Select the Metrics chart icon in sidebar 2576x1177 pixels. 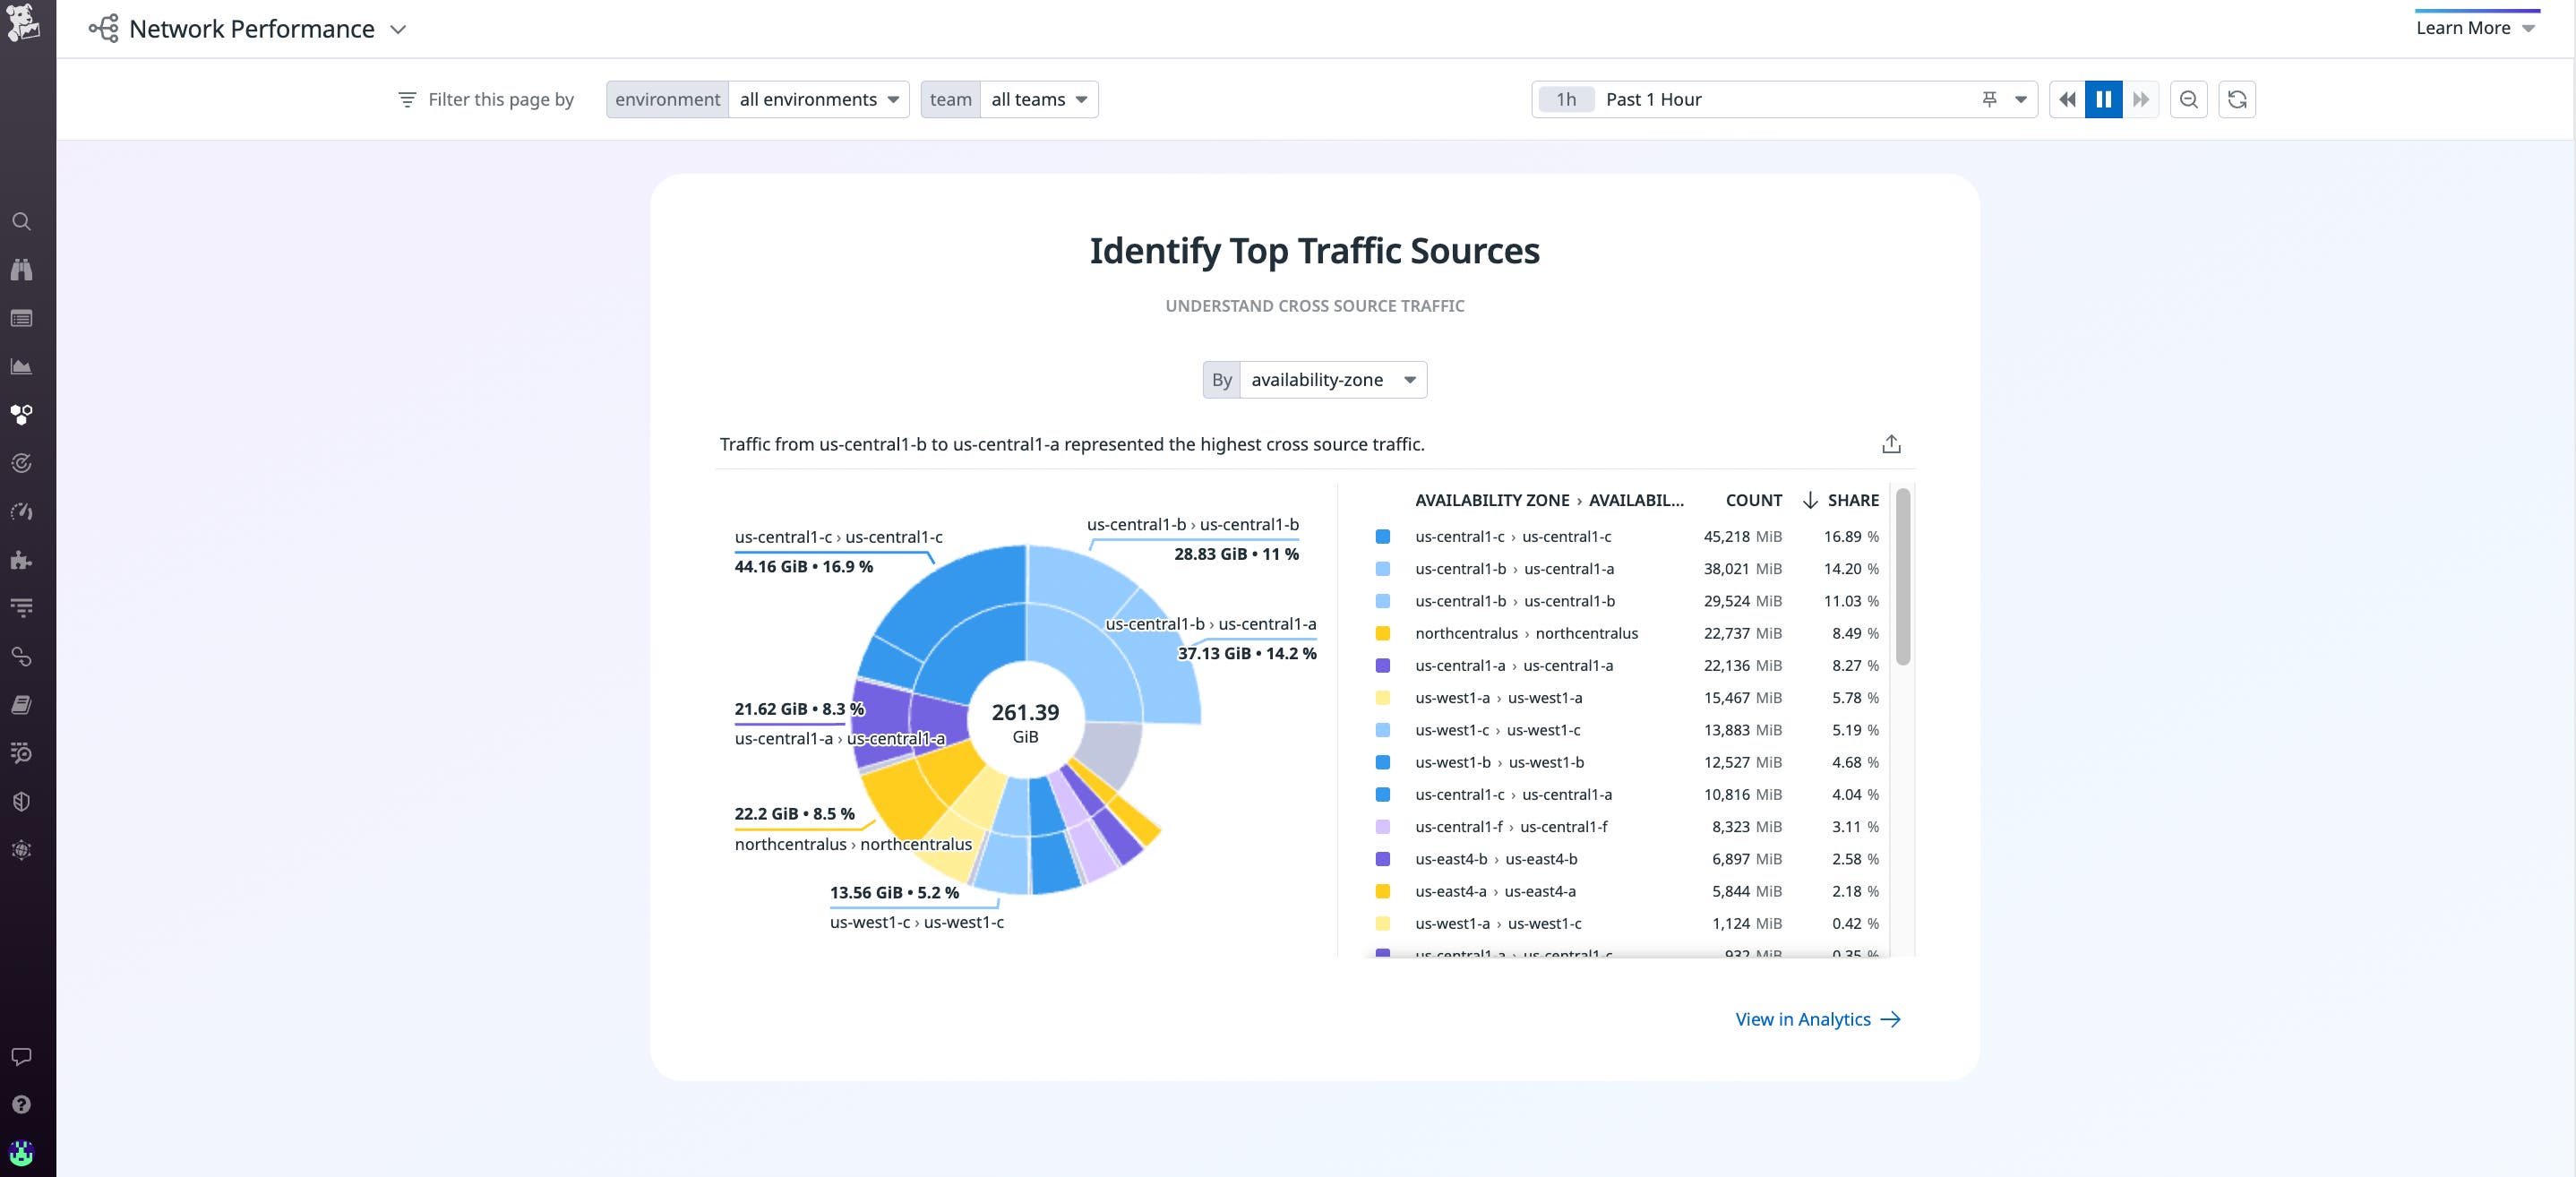point(22,366)
